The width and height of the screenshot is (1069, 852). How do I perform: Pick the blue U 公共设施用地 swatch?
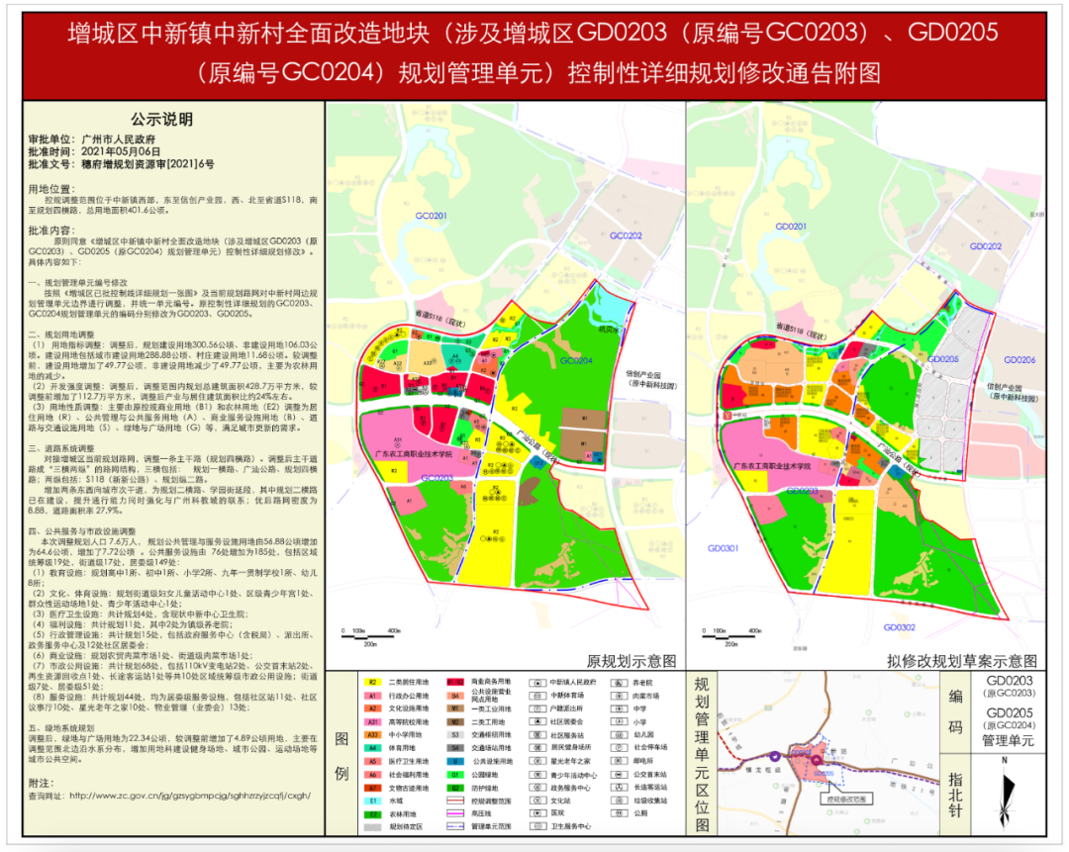pos(454,761)
